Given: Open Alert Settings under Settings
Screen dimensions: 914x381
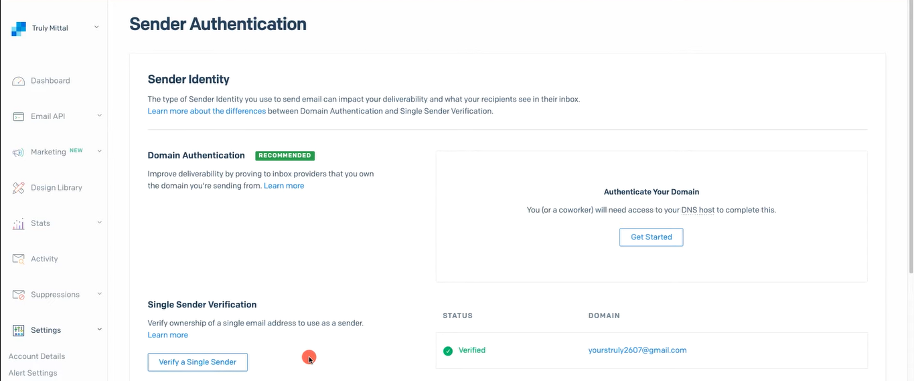Looking at the screenshot, I should 33,373.
